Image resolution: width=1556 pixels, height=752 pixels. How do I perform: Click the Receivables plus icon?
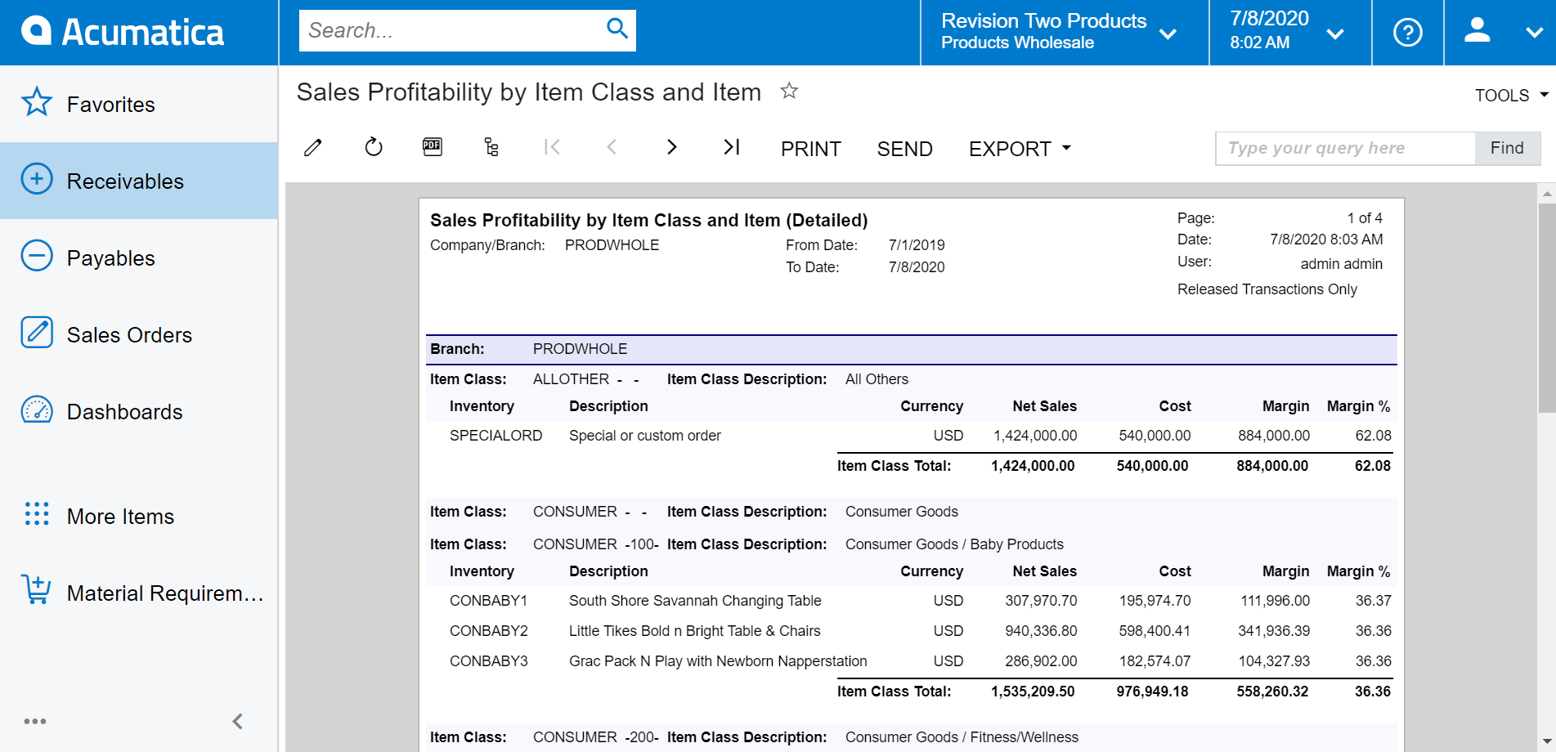point(37,179)
